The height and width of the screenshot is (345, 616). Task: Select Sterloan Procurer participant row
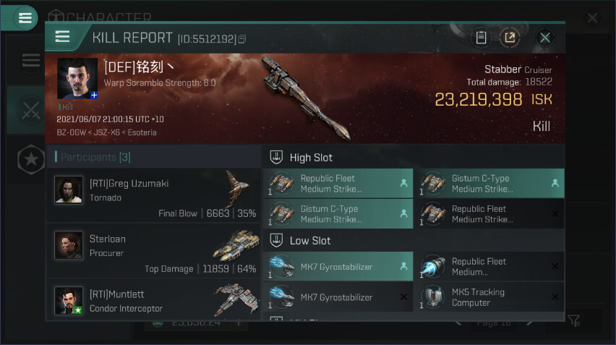point(153,251)
